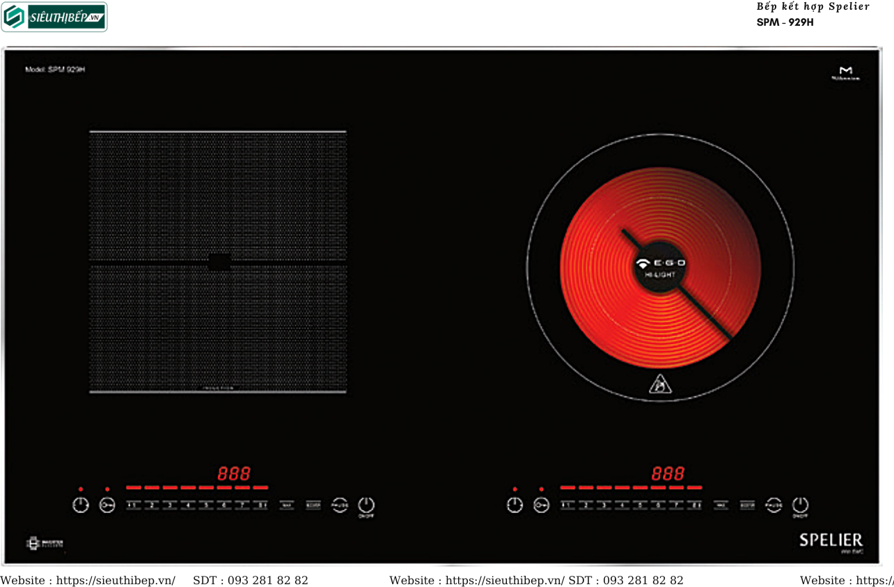Tap the right burner Pause icon

(774, 505)
